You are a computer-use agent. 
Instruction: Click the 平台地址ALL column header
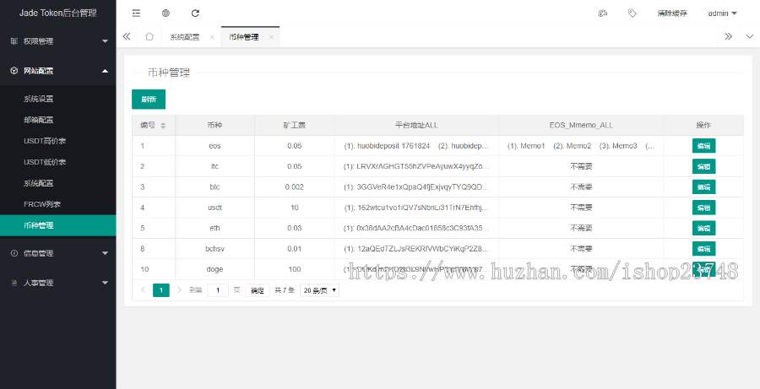point(416,125)
